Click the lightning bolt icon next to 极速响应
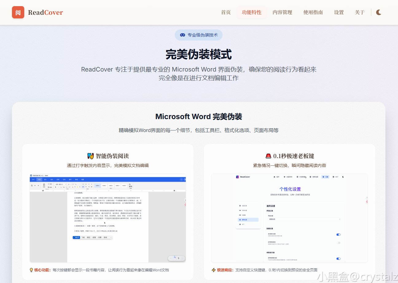The height and width of the screenshot is (283, 398). 214,270
